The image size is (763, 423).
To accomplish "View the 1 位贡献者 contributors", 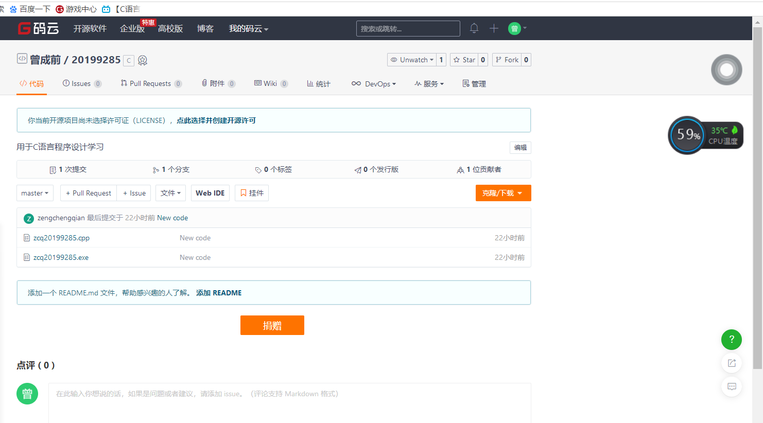I will click(x=479, y=169).
